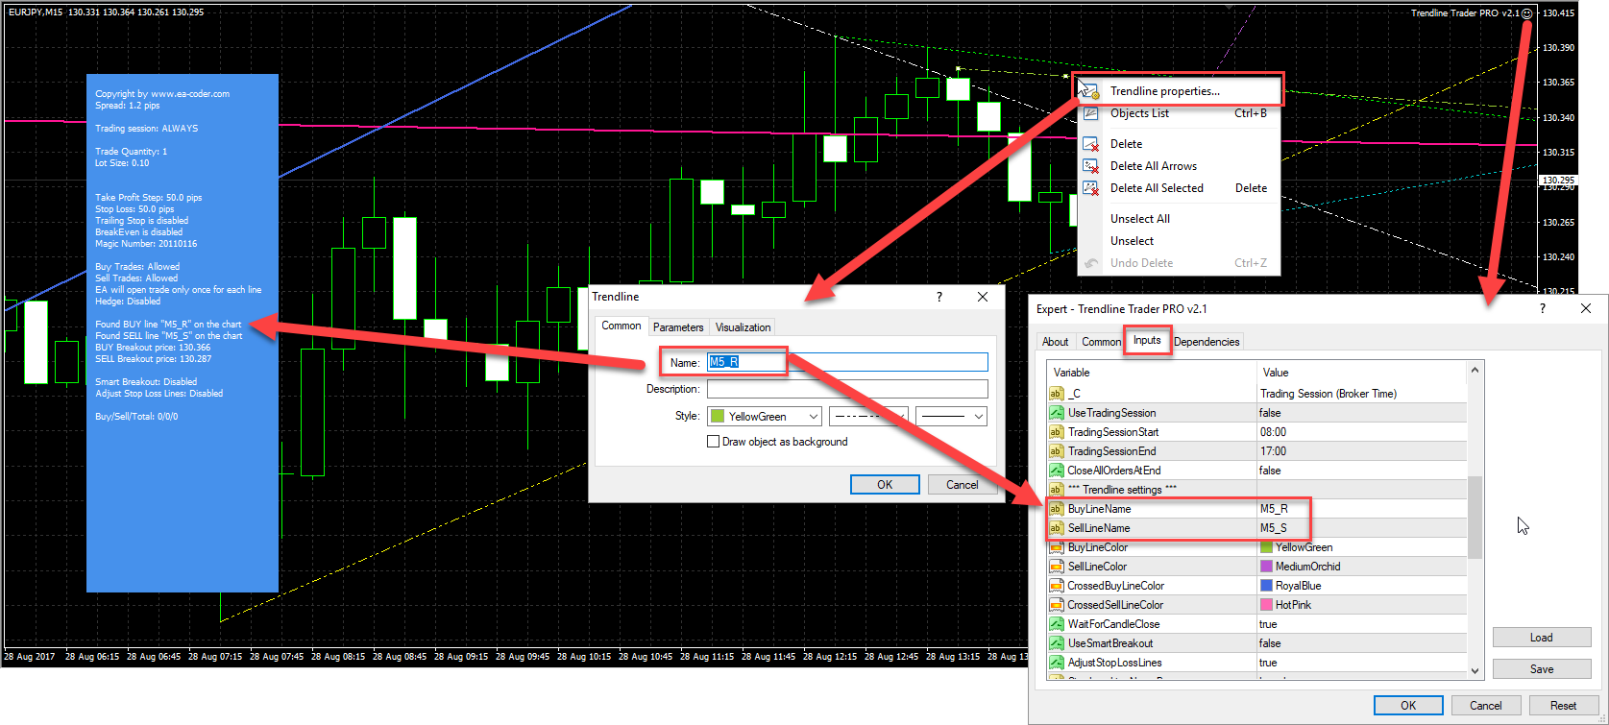The height and width of the screenshot is (725, 1609).
Task: Click the green icon beside AdjustStopLossLines
Action: (1057, 663)
